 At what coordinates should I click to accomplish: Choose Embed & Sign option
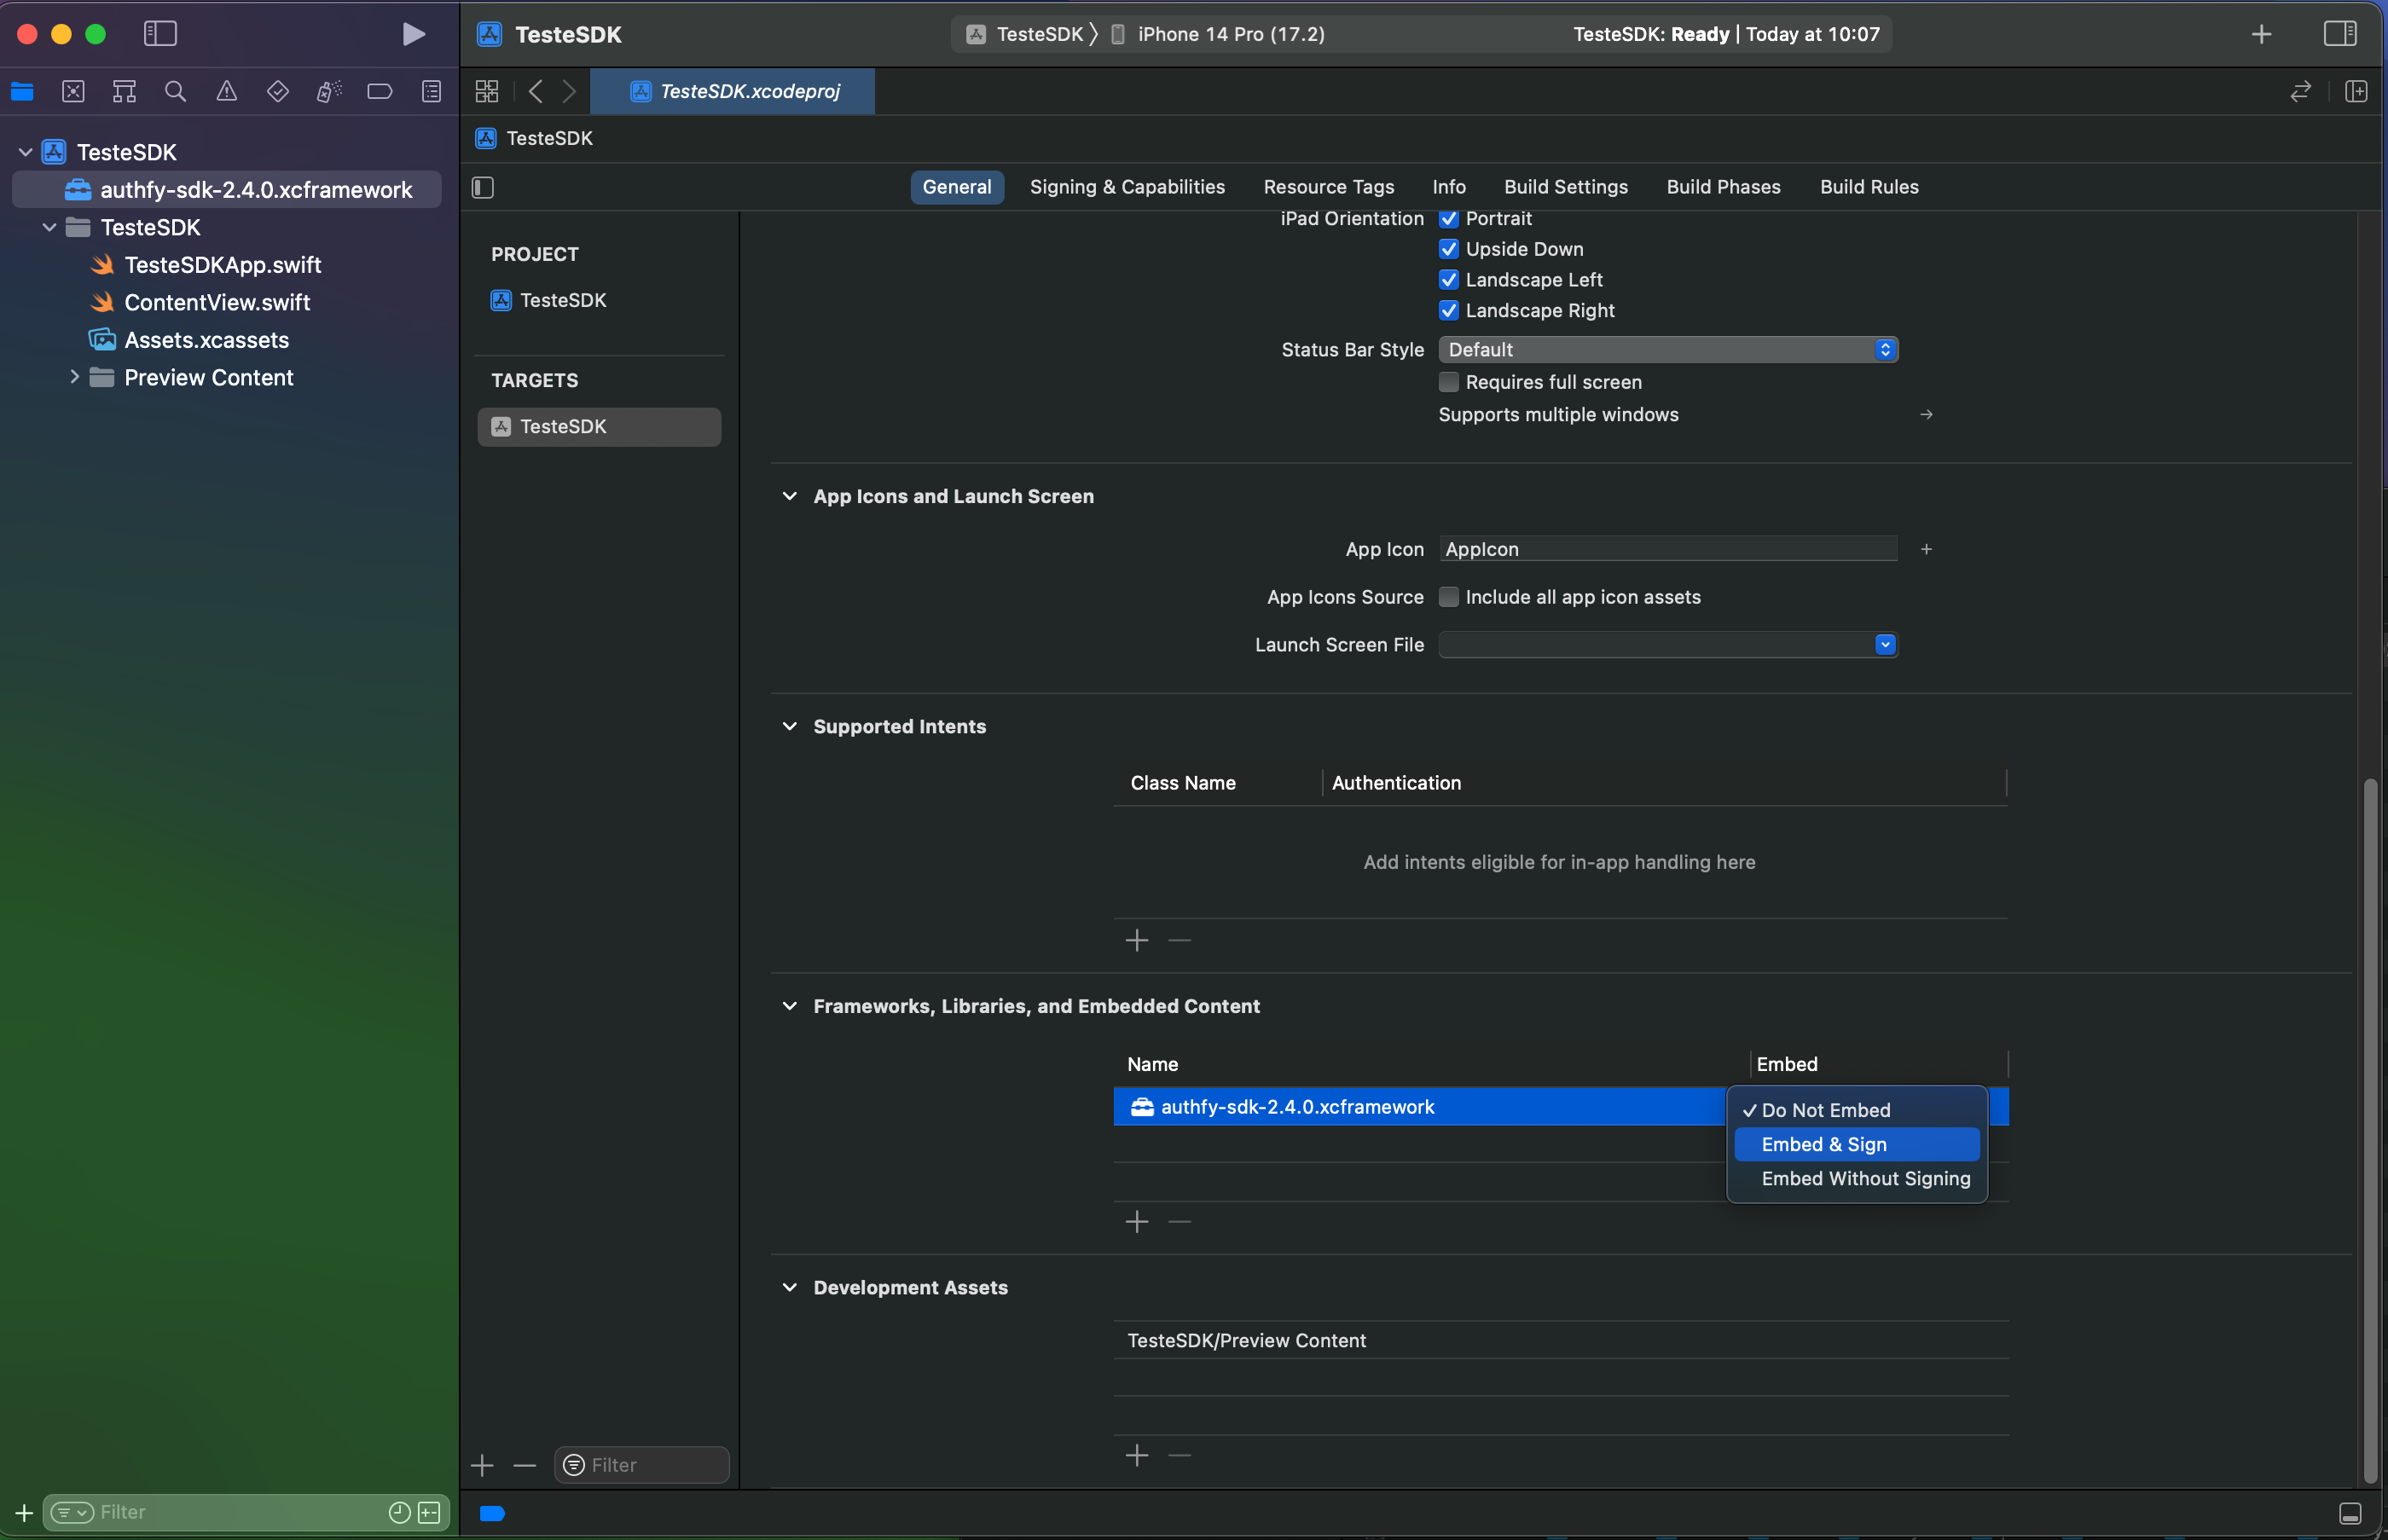(1857, 1144)
